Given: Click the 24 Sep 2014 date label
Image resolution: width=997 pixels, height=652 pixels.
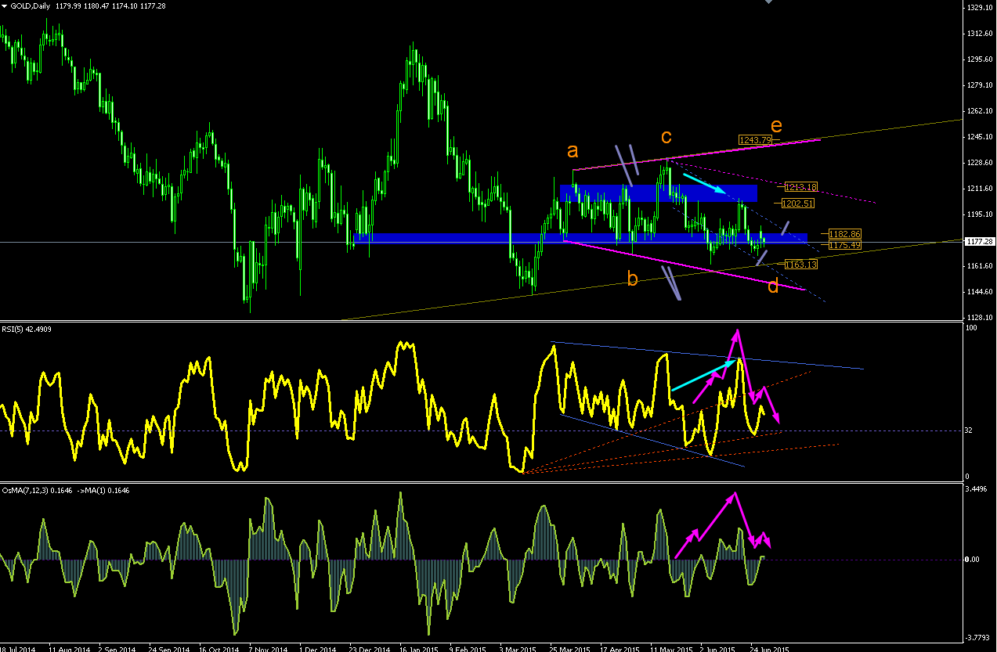Looking at the screenshot, I should pos(168,648).
